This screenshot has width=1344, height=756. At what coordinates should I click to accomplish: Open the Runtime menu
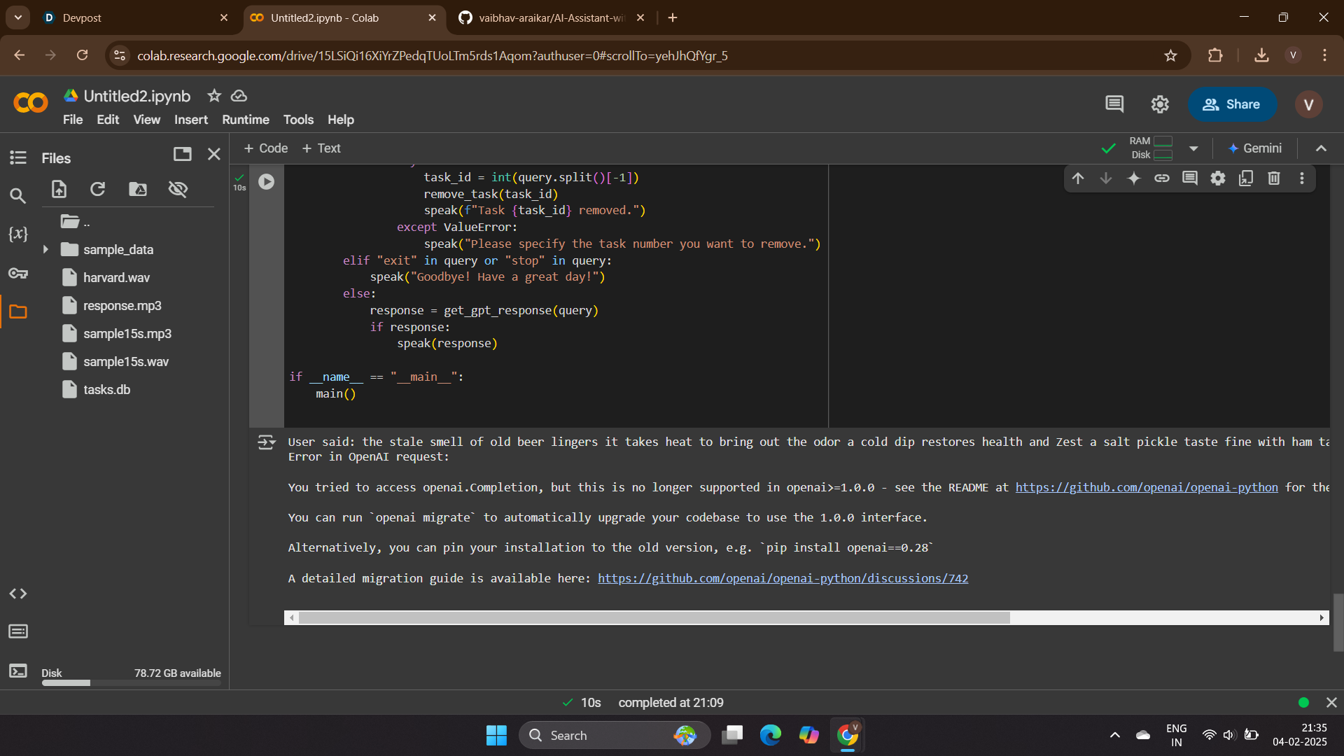coord(245,120)
